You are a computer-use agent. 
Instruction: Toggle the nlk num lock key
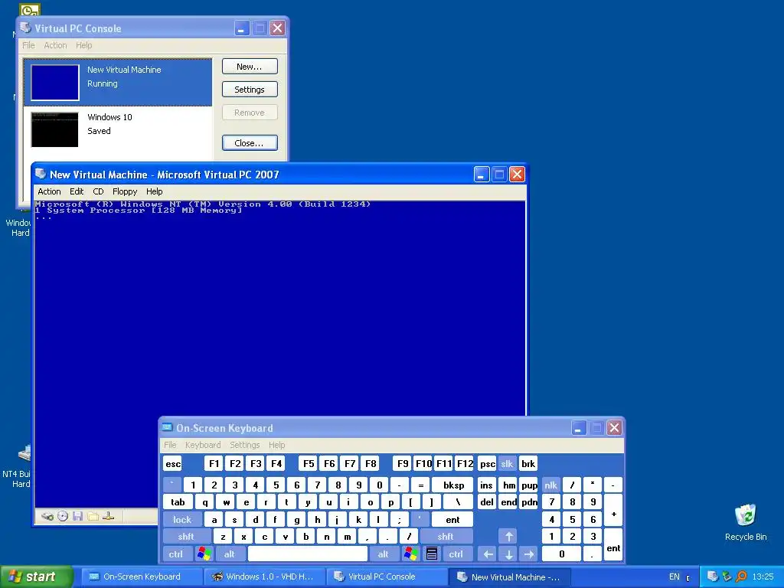click(550, 485)
